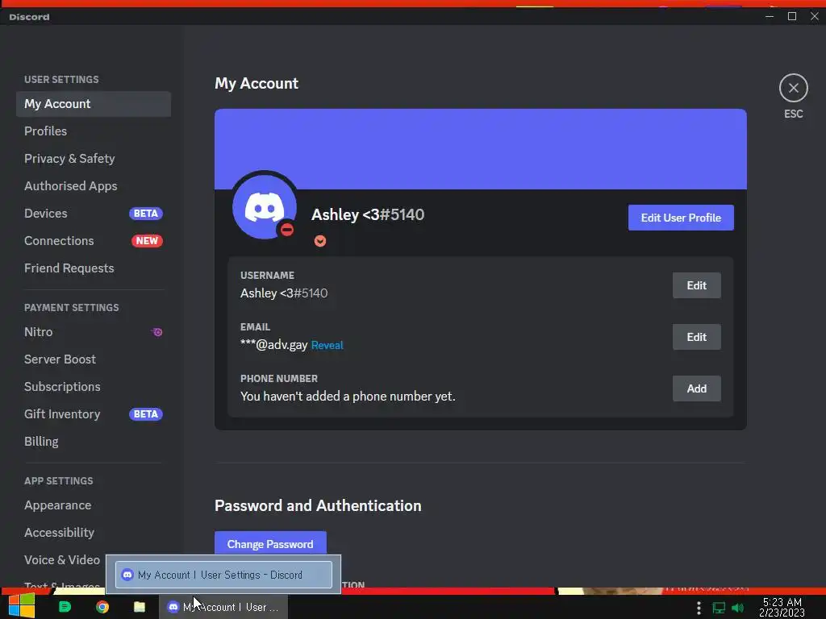Viewport: 826px width, 619px height.
Task: Edit the email address
Action: pyautogui.click(x=696, y=337)
